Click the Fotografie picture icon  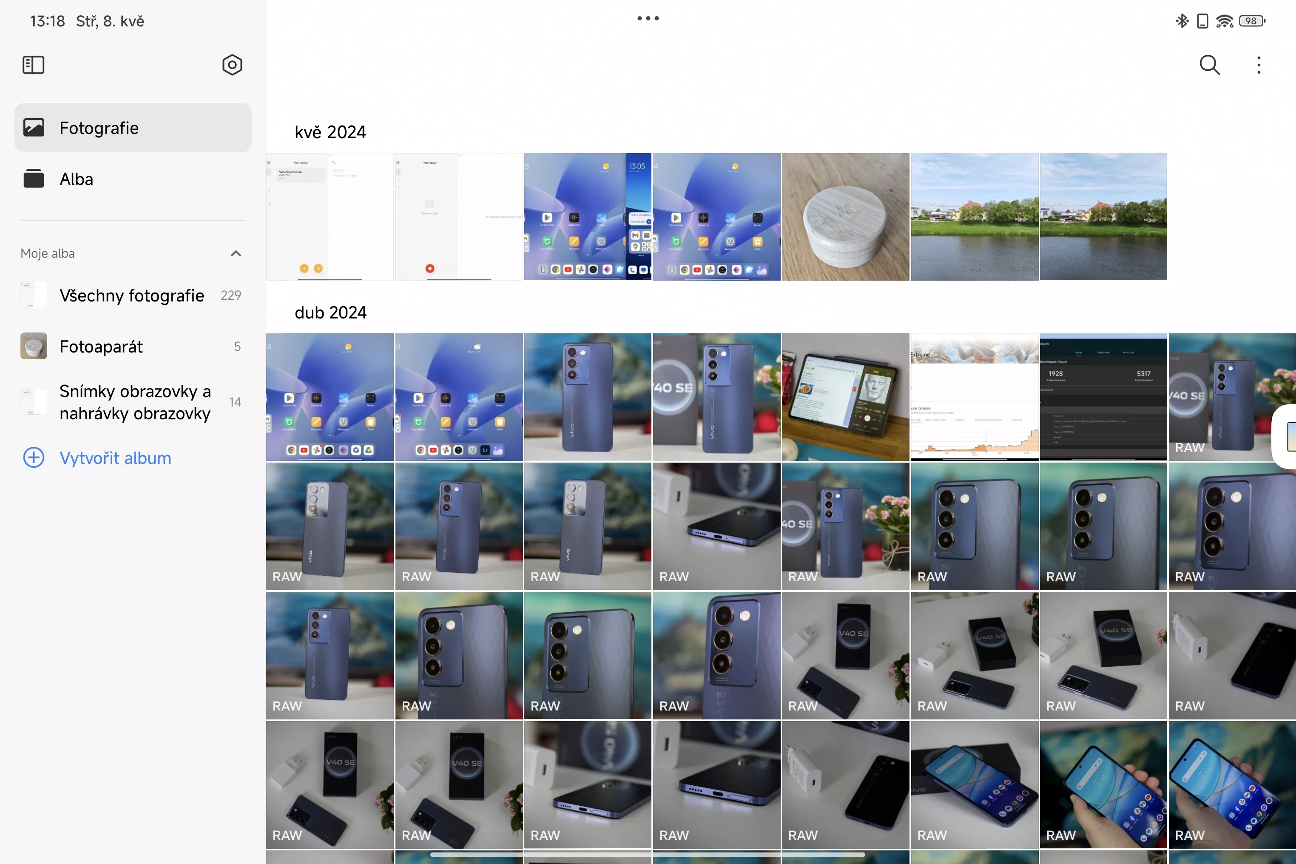click(34, 128)
